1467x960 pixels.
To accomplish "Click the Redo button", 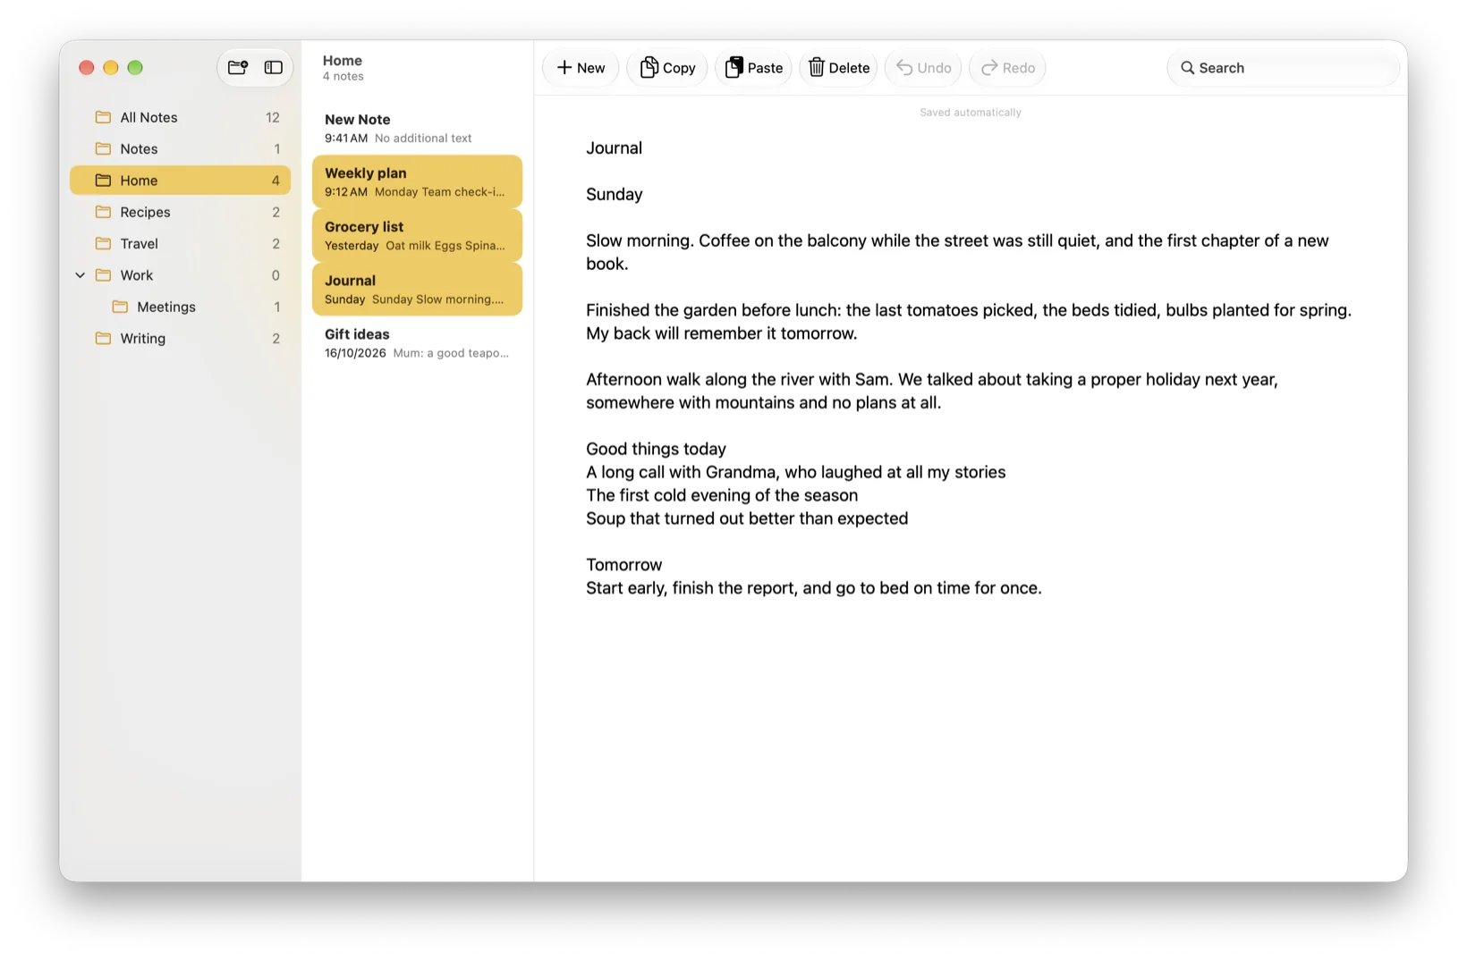I will 1007,68.
